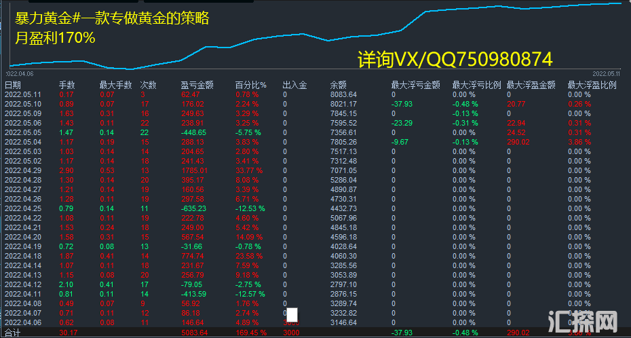Click the 出入金 column header
This screenshot has width=631, height=338.
294,86
